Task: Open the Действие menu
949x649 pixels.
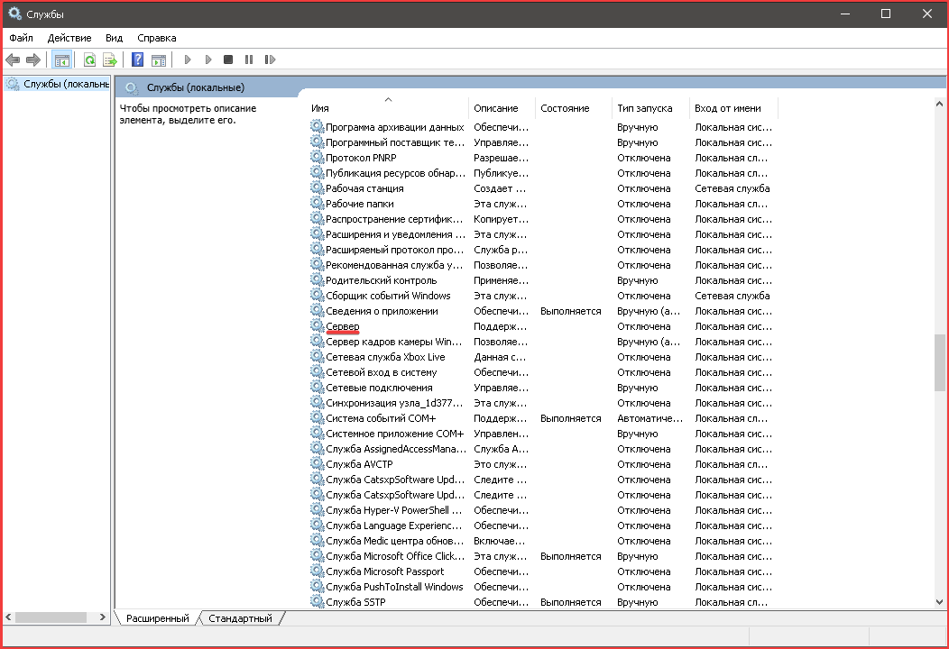Action: 69,38
